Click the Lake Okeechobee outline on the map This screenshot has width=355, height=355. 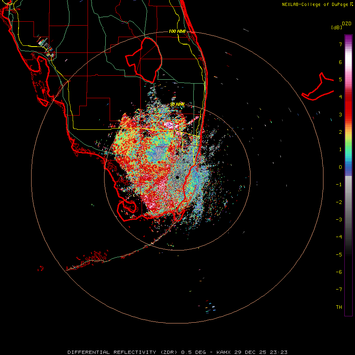(x=144, y=60)
